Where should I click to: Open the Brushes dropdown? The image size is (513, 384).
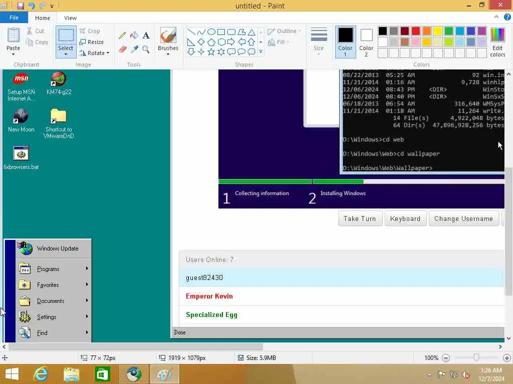pyautogui.click(x=168, y=54)
